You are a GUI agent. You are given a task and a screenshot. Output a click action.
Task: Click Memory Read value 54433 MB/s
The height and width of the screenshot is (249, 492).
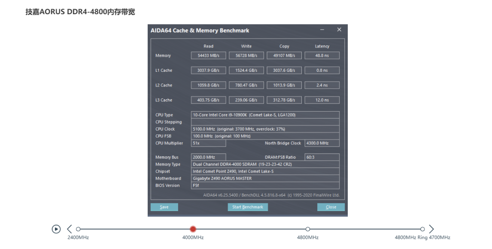[208, 55]
